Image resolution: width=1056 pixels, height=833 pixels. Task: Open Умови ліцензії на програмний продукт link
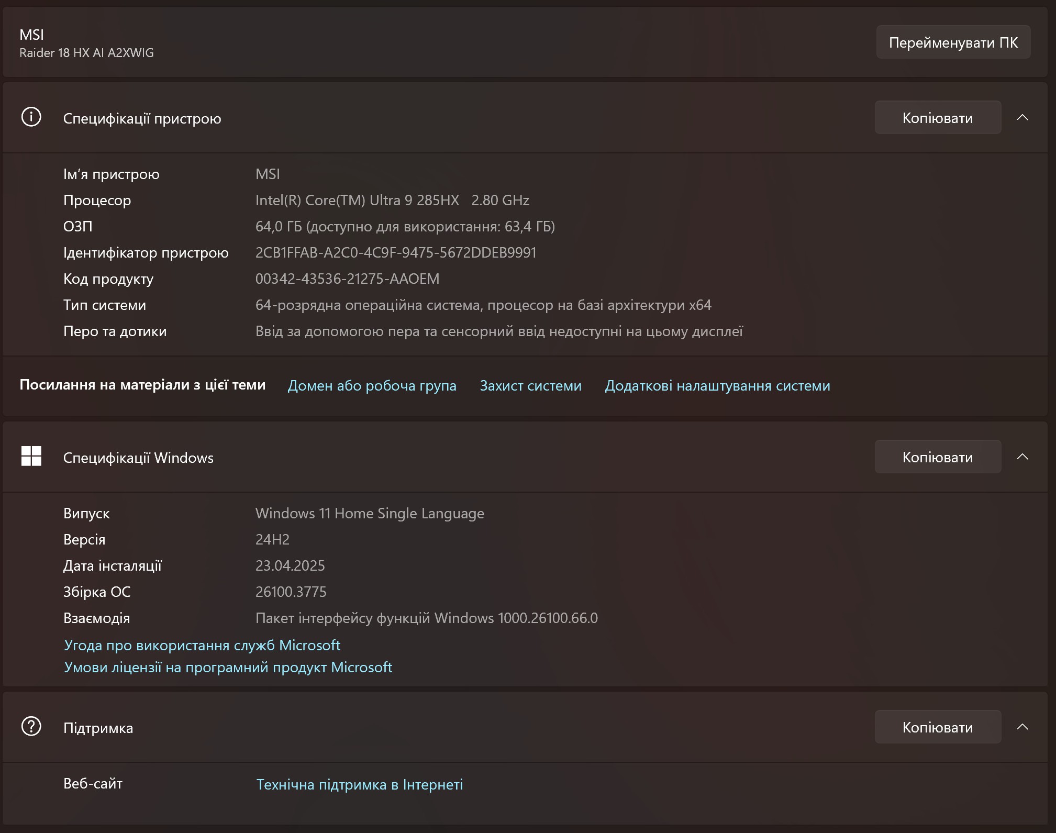pos(228,667)
